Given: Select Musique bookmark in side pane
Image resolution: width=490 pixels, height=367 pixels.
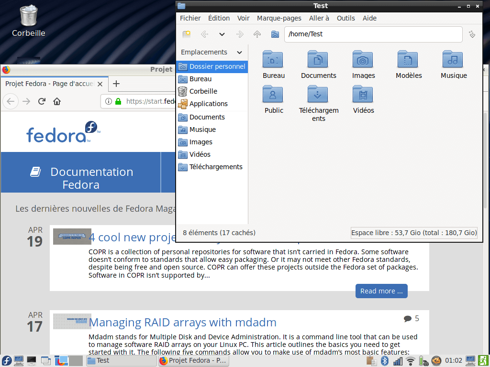Looking at the screenshot, I should tap(212, 130).
